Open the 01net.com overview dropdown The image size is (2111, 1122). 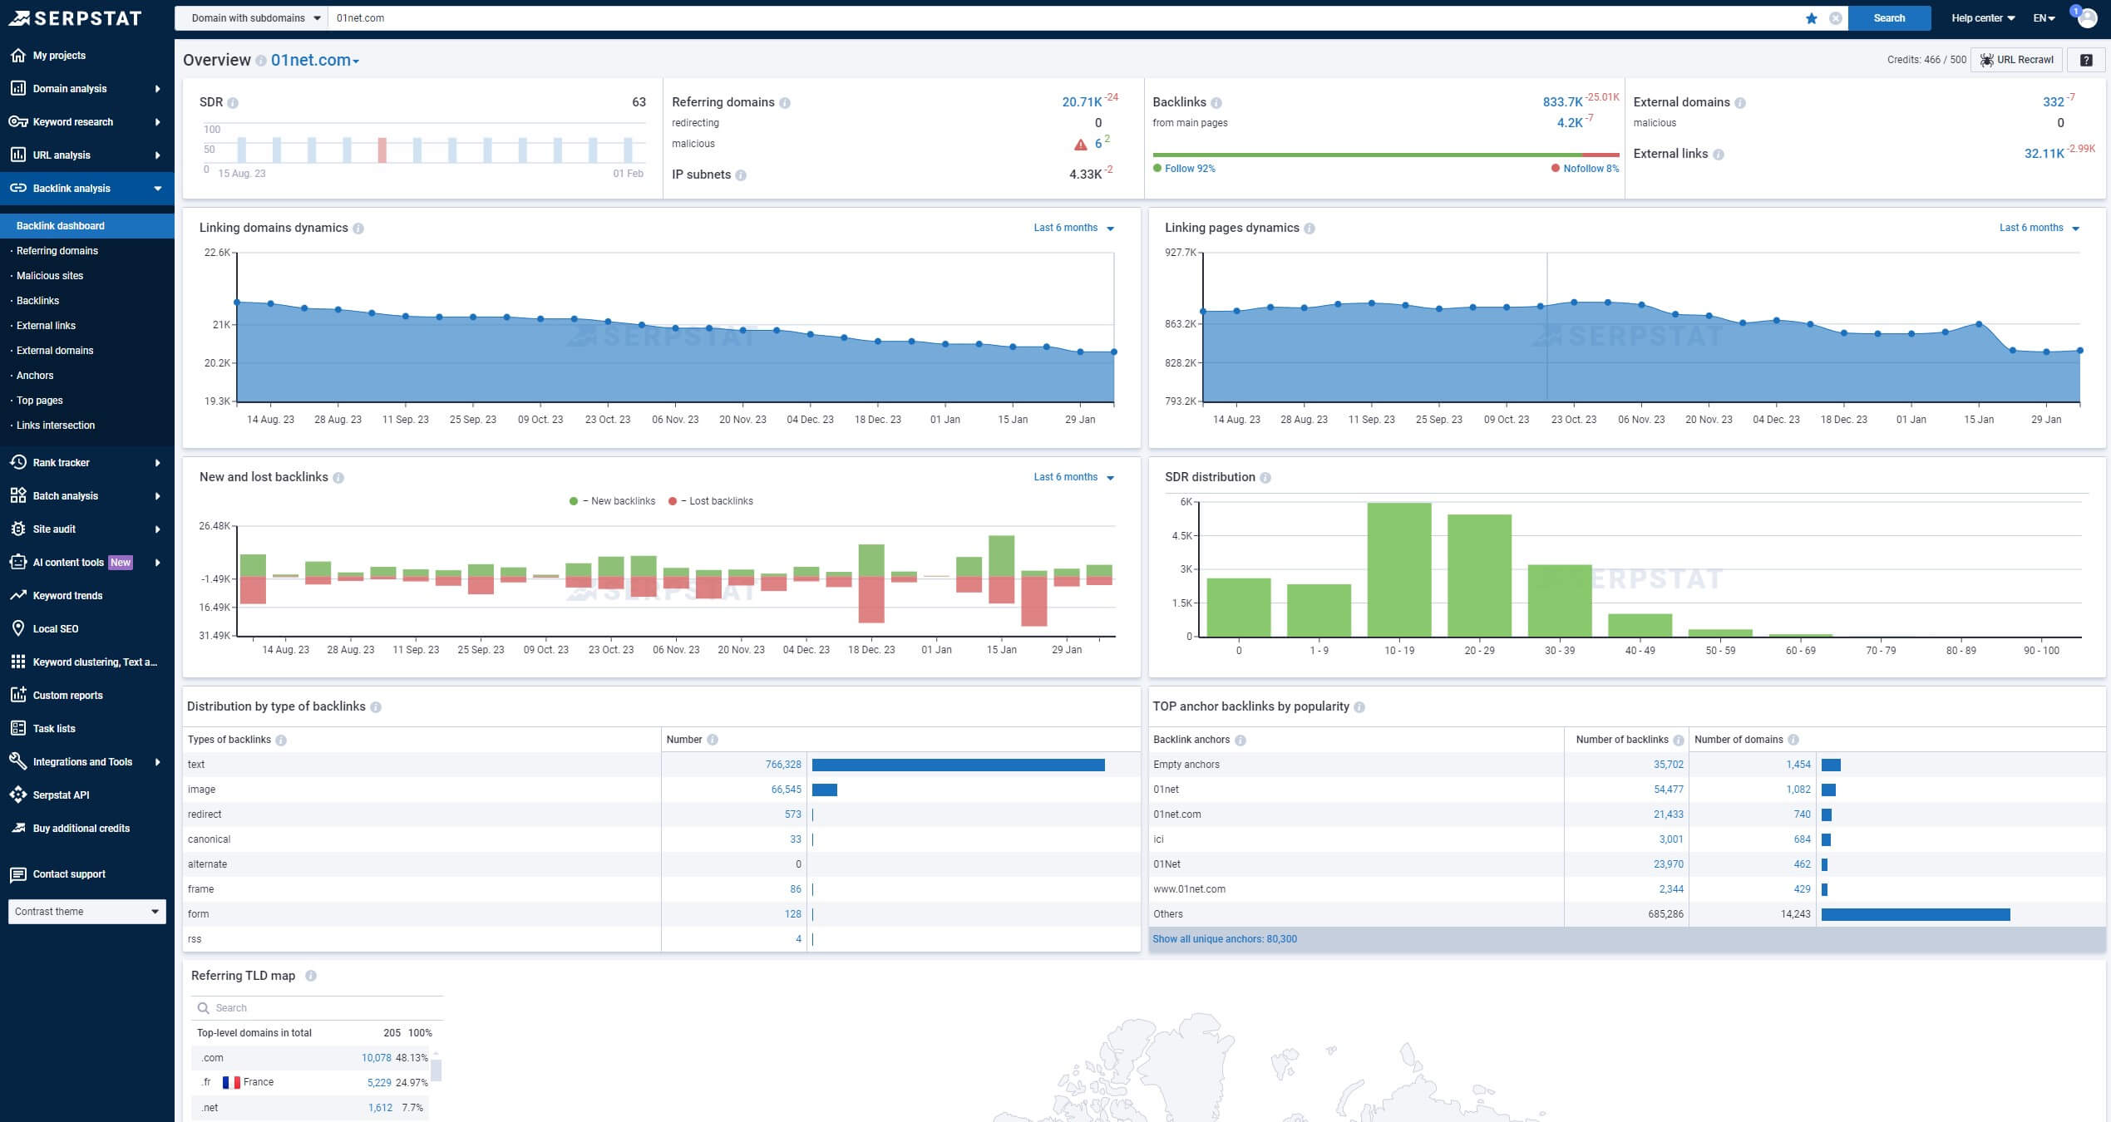(x=315, y=60)
